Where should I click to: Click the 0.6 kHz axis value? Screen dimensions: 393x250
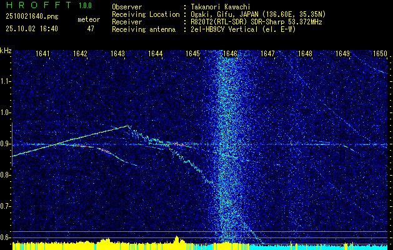click(x=6, y=237)
